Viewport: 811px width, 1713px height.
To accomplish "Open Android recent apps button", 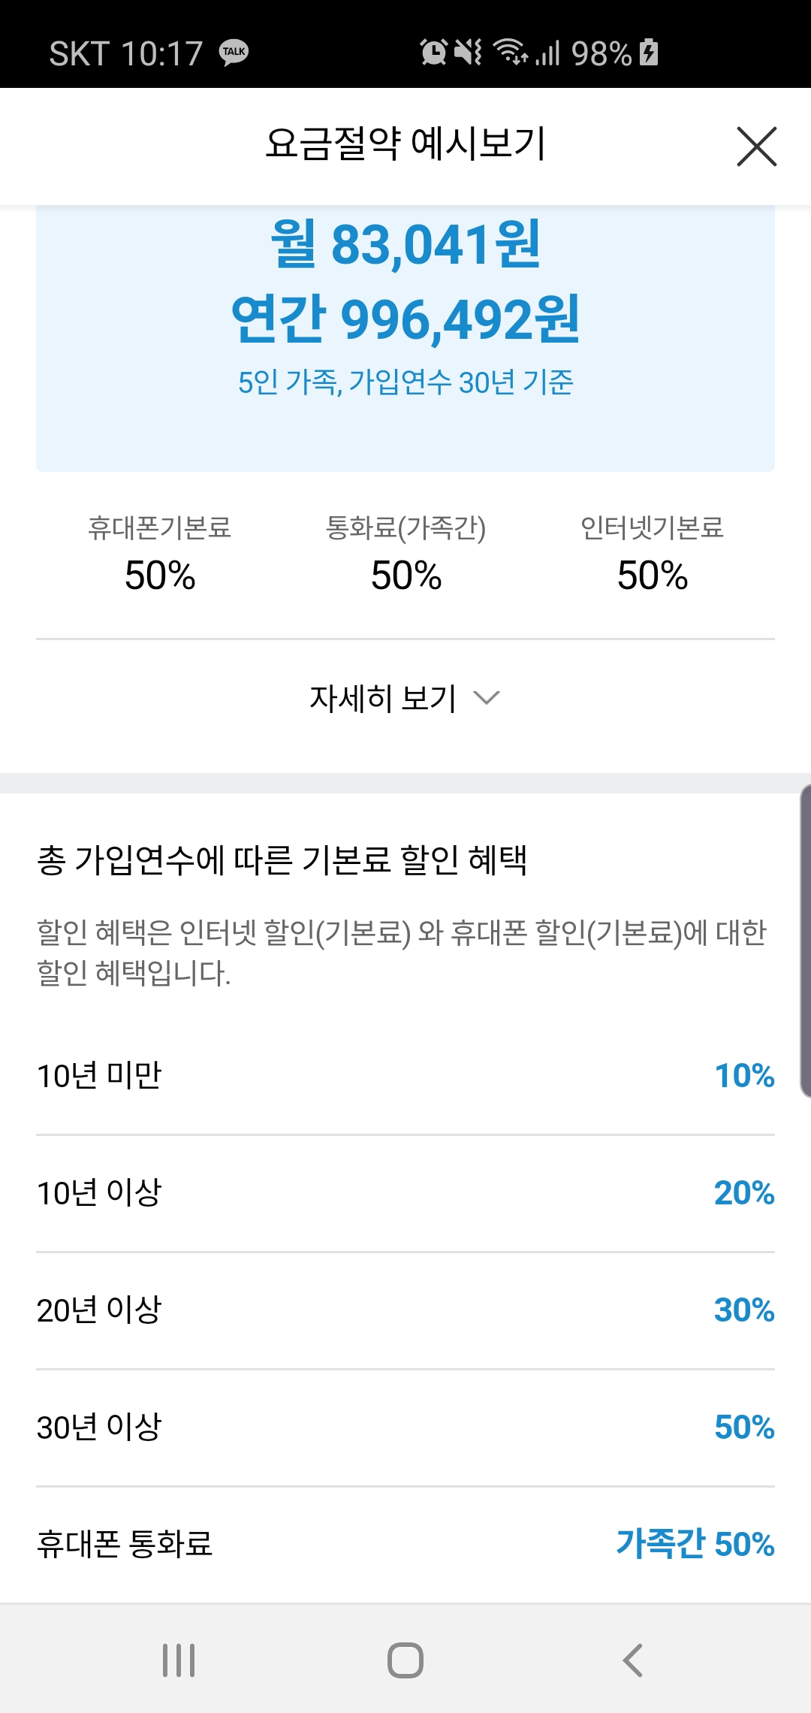I will 179,1660.
